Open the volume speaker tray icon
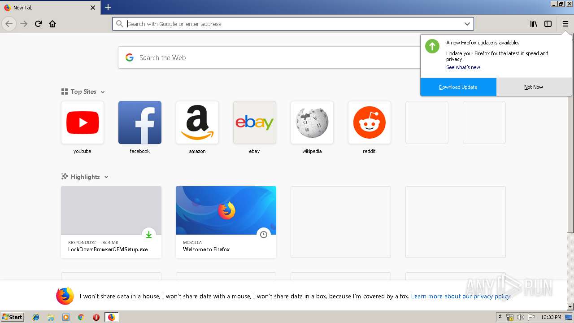 pyautogui.click(x=520, y=317)
